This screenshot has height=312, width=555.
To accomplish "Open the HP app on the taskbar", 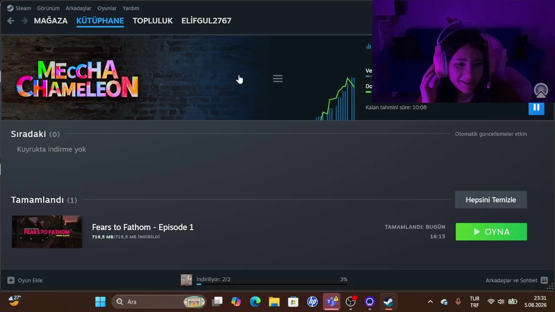I will pyautogui.click(x=313, y=302).
